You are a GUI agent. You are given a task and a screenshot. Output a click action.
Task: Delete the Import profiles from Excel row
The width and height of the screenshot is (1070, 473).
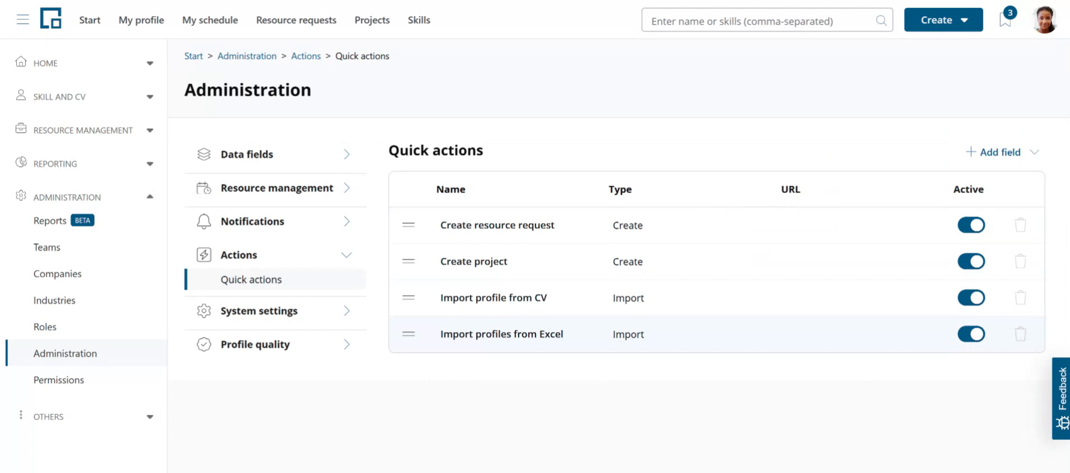coord(1021,334)
